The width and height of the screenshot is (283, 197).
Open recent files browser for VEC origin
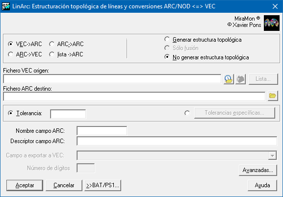pos(229,79)
